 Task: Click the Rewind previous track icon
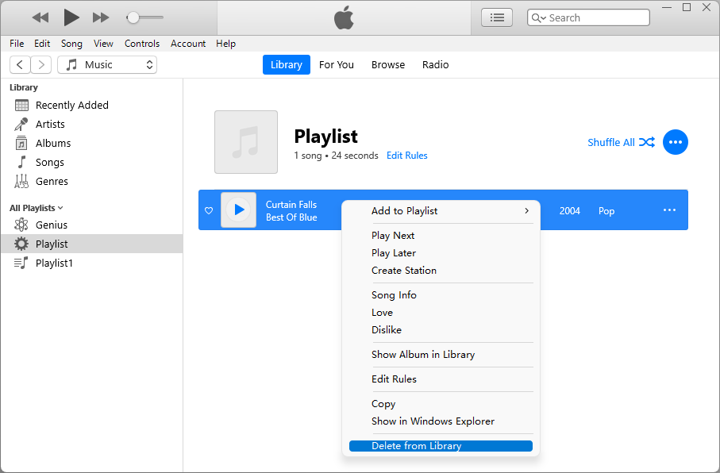coord(40,17)
